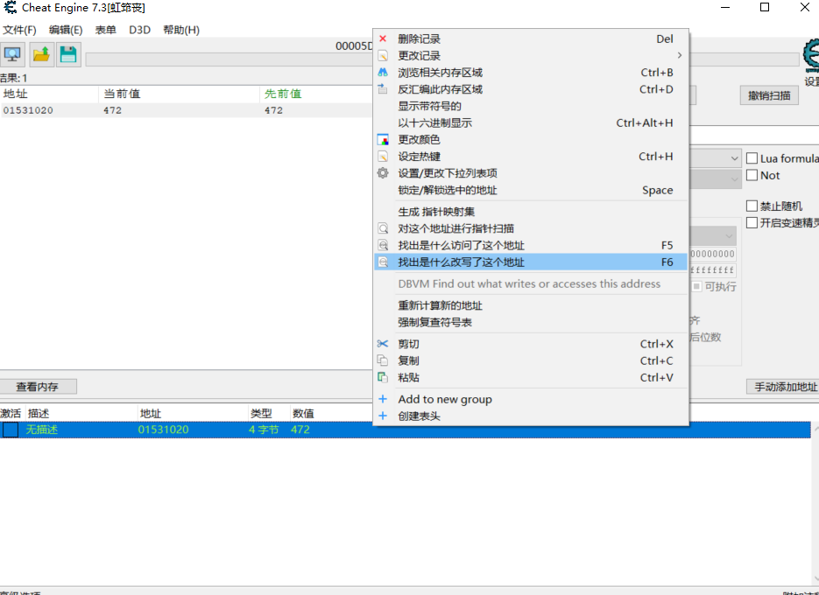
Task: Click gear icon beside 设置/更改下拉列表项
Action: pos(383,172)
